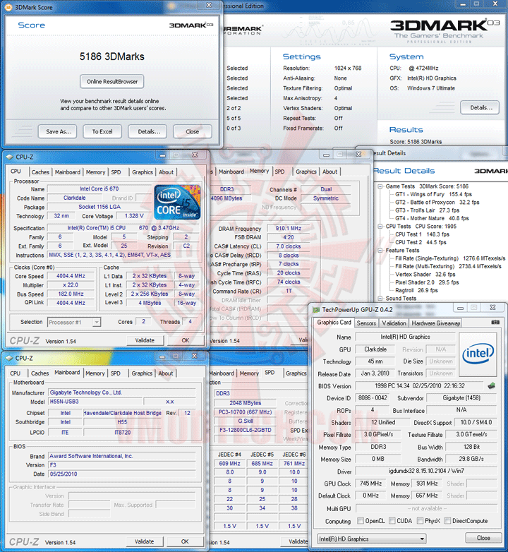This screenshot has height=552, width=508.
Task: Open Mainboard tab in top-left CPU-Z
Action: point(68,172)
